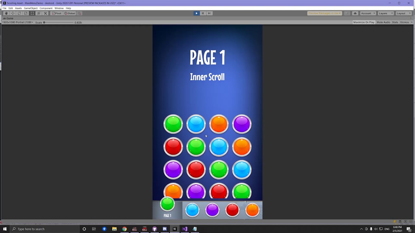415x233 pixels.
Task: Open the Assets menu
Action: [x=18, y=8]
